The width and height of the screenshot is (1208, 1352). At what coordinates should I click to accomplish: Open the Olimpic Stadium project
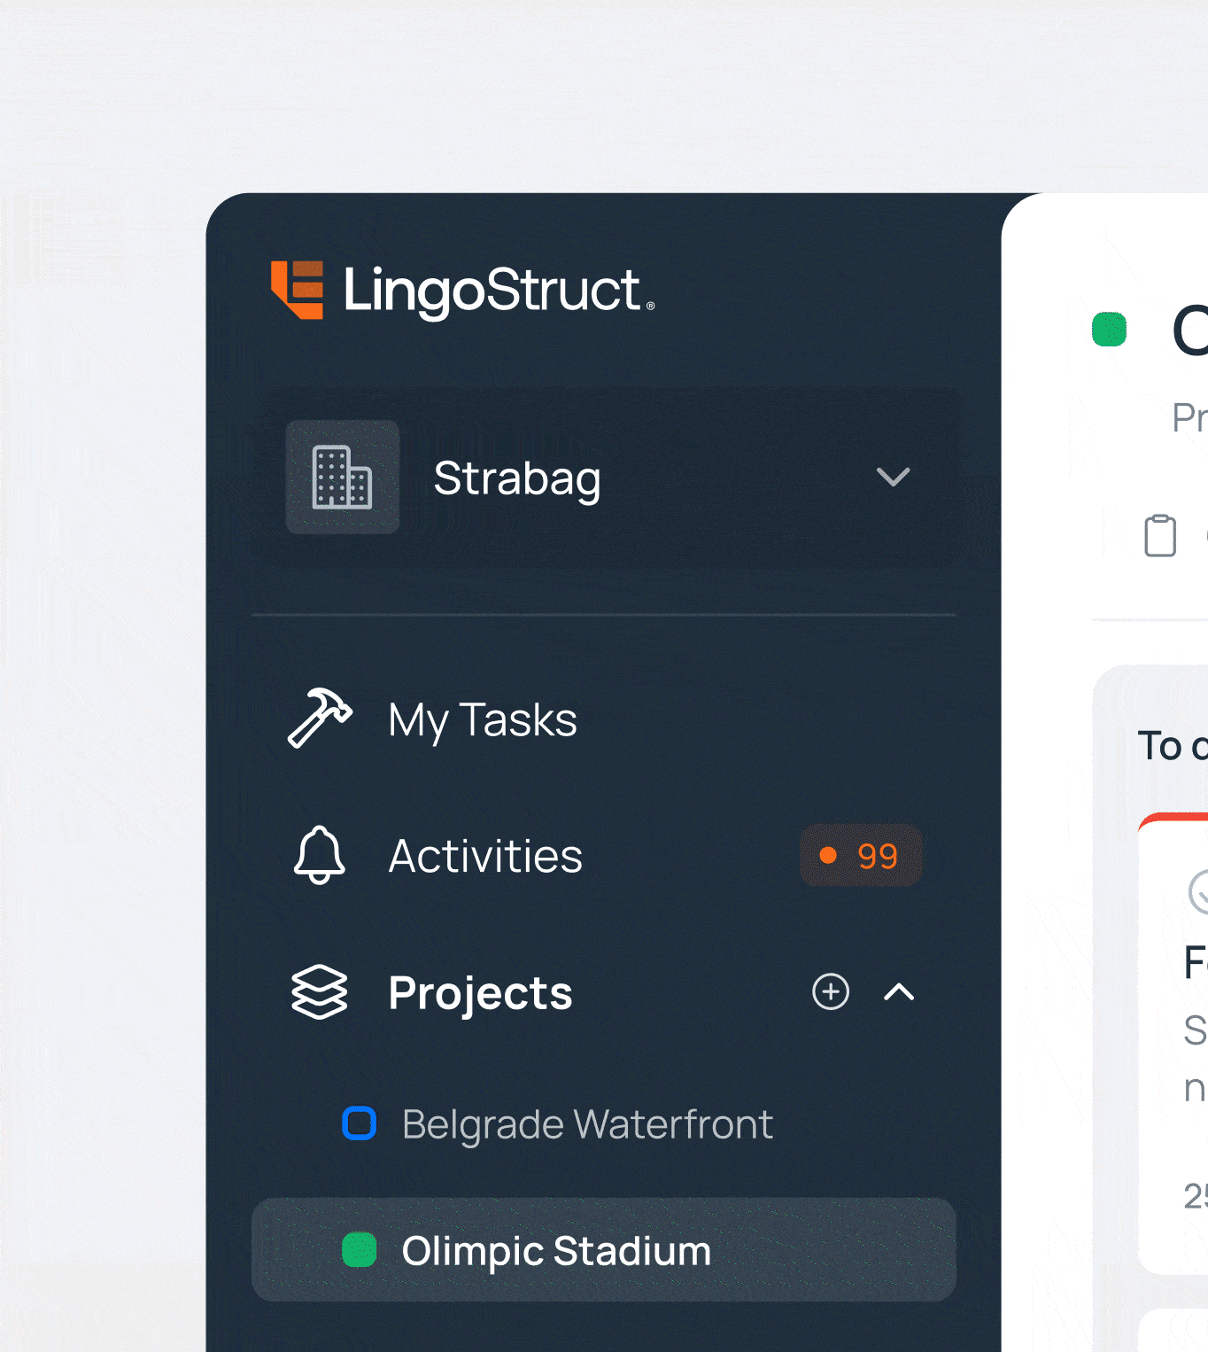coord(556,1251)
